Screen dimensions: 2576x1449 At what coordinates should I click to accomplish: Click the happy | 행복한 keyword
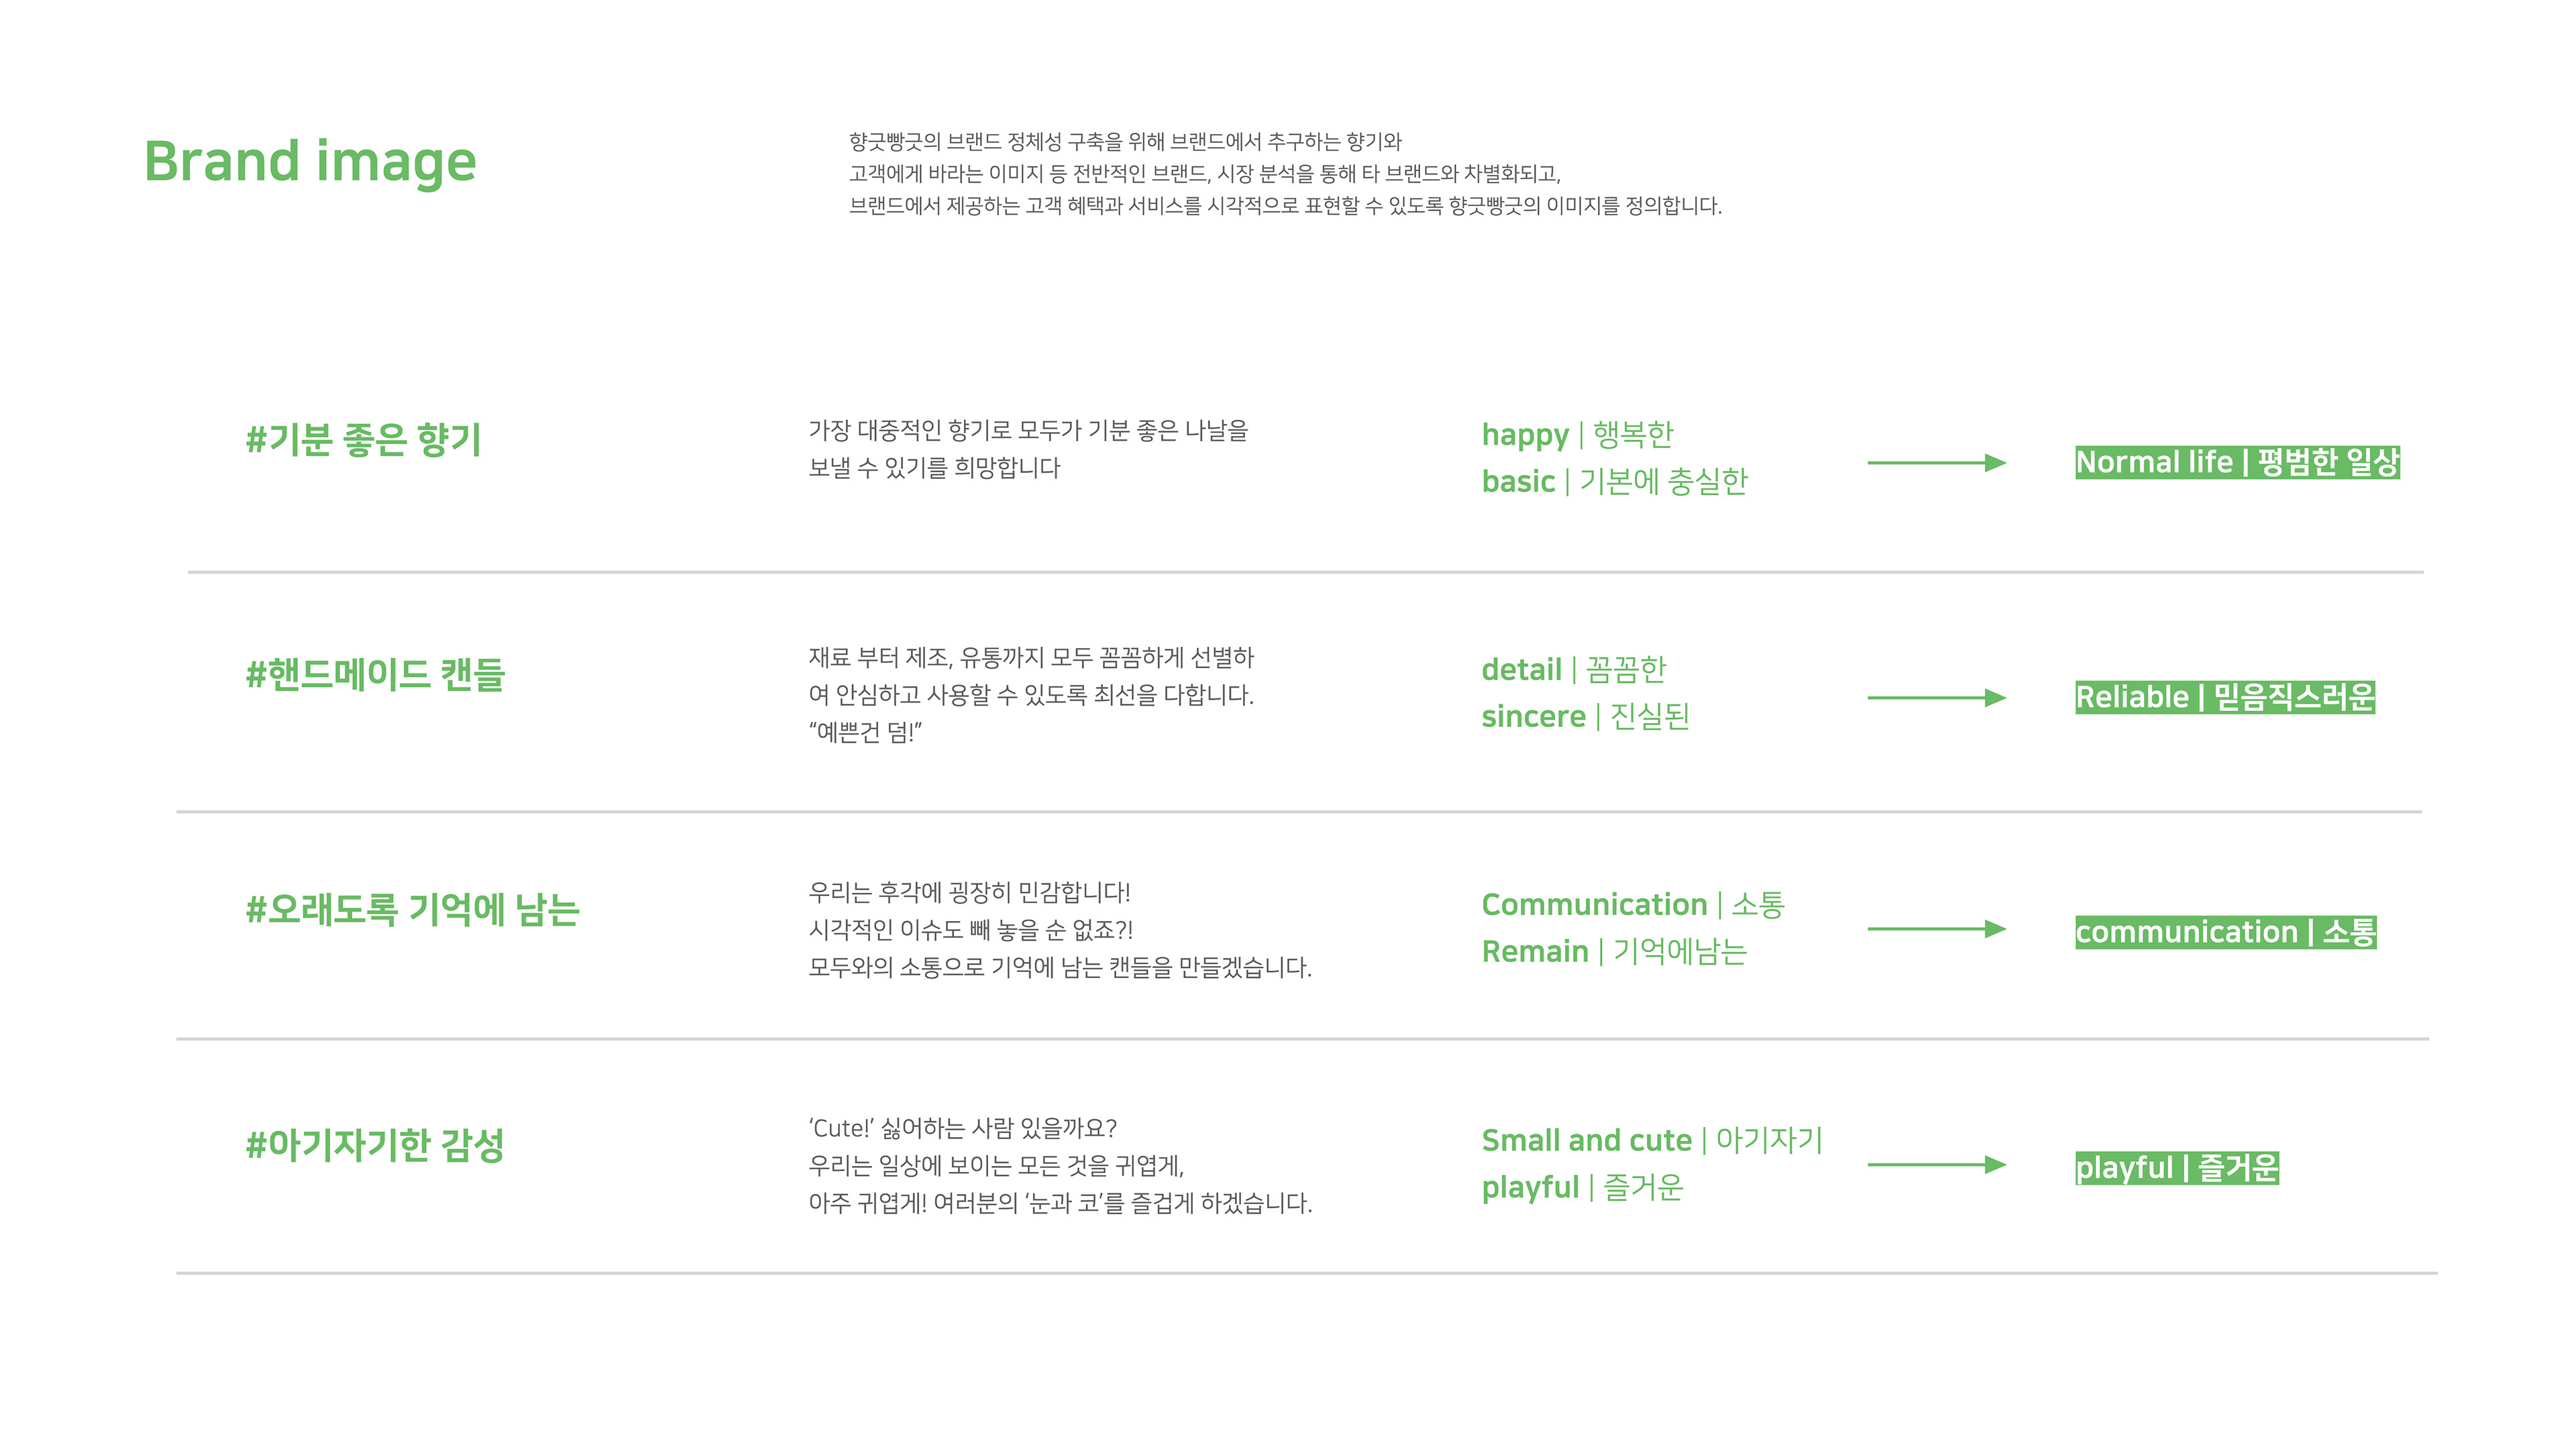1577,435
